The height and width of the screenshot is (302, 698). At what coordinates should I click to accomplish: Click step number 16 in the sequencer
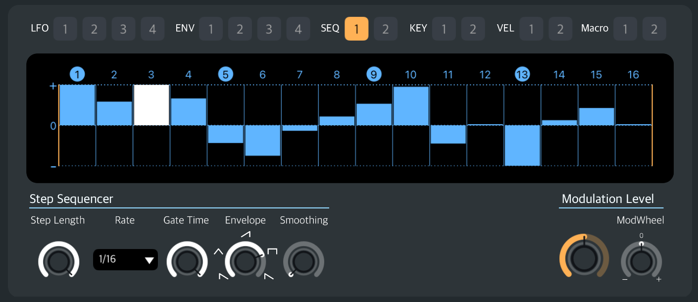pyautogui.click(x=633, y=75)
